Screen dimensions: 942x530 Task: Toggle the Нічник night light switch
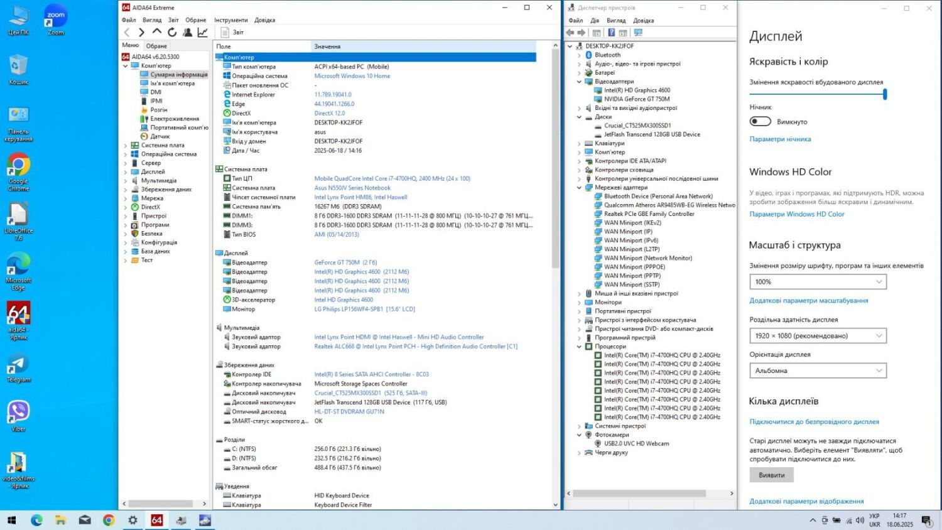(x=760, y=121)
